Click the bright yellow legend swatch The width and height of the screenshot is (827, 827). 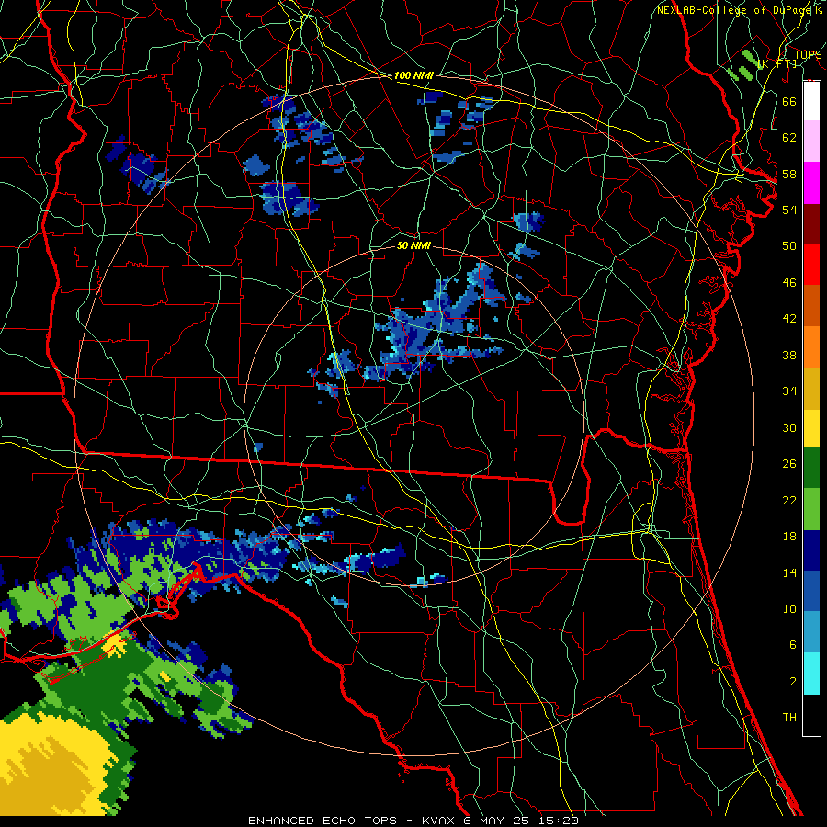click(x=811, y=427)
